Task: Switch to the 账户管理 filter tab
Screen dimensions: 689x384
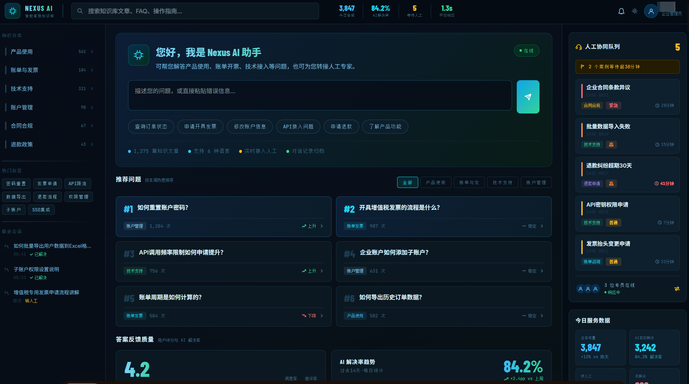Action: point(536,182)
